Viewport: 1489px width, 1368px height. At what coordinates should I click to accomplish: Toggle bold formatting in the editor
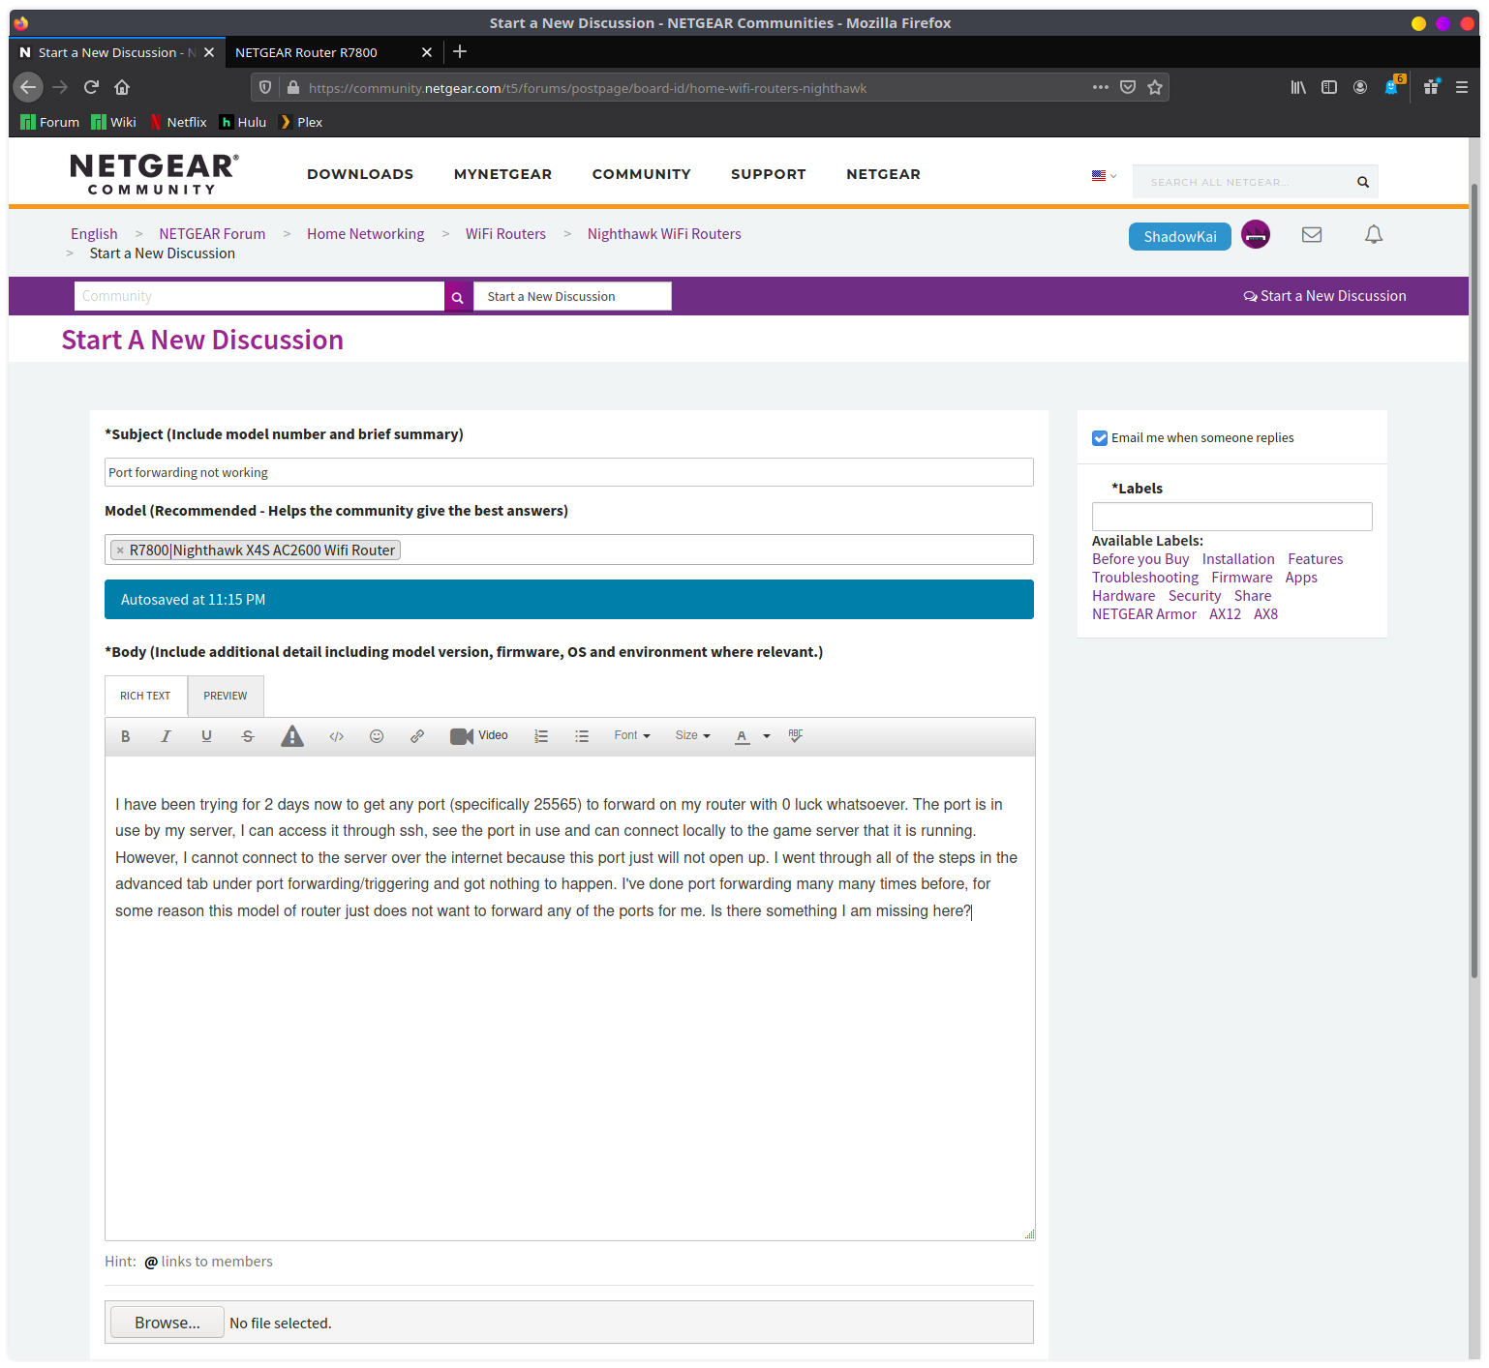pyautogui.click(x=125, y=736)
